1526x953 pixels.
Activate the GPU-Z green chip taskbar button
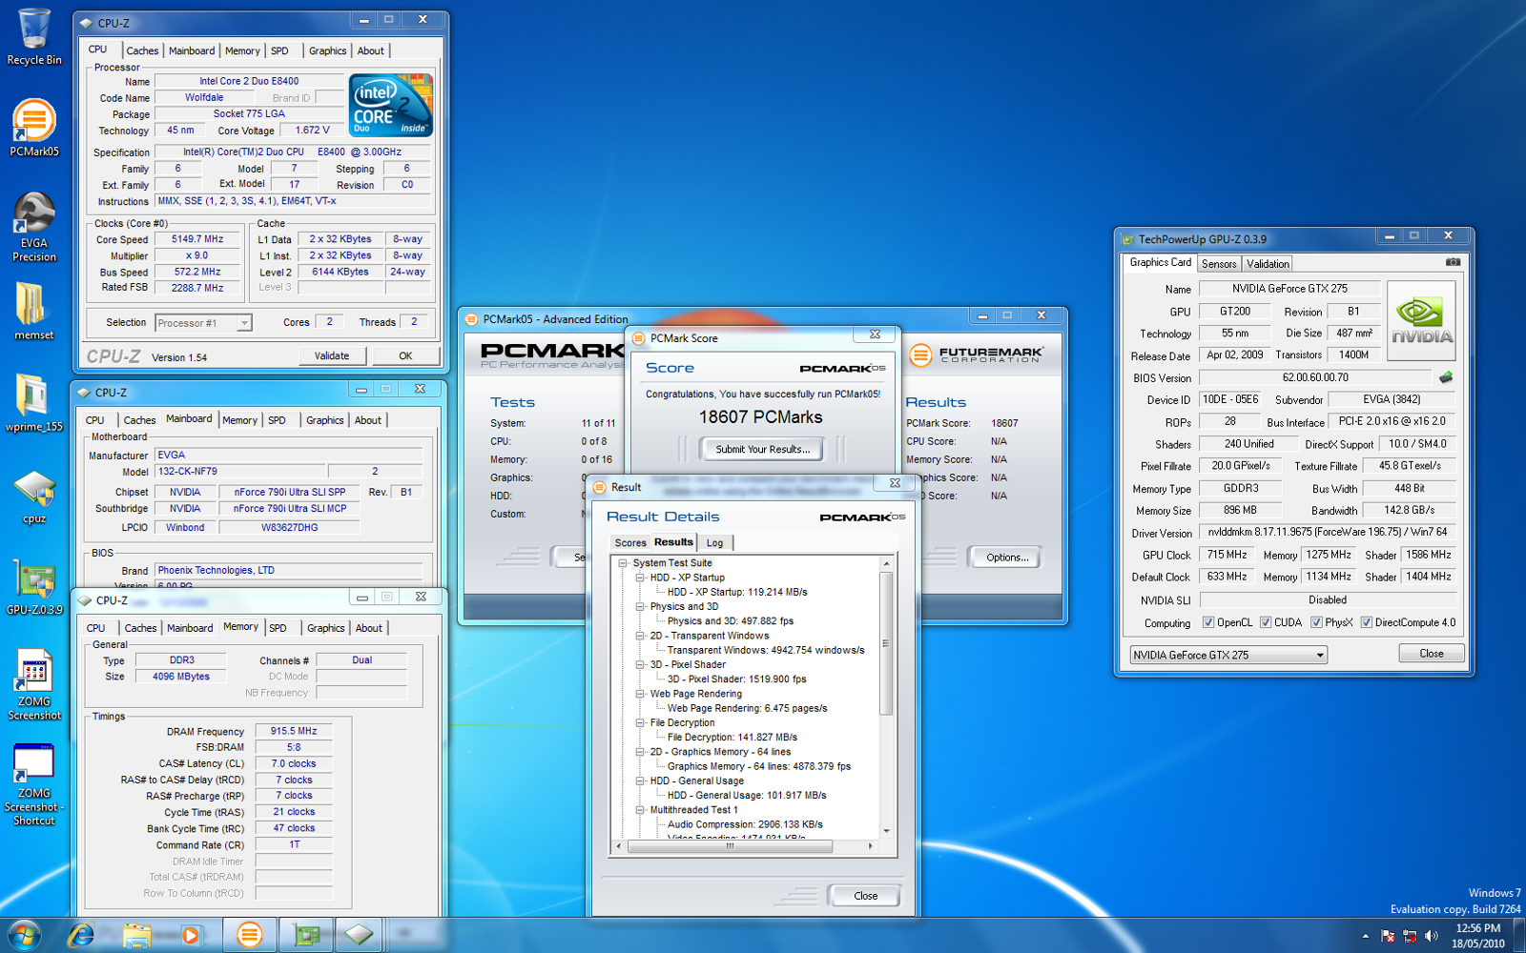pyautogui.click(x=306, y=935)
